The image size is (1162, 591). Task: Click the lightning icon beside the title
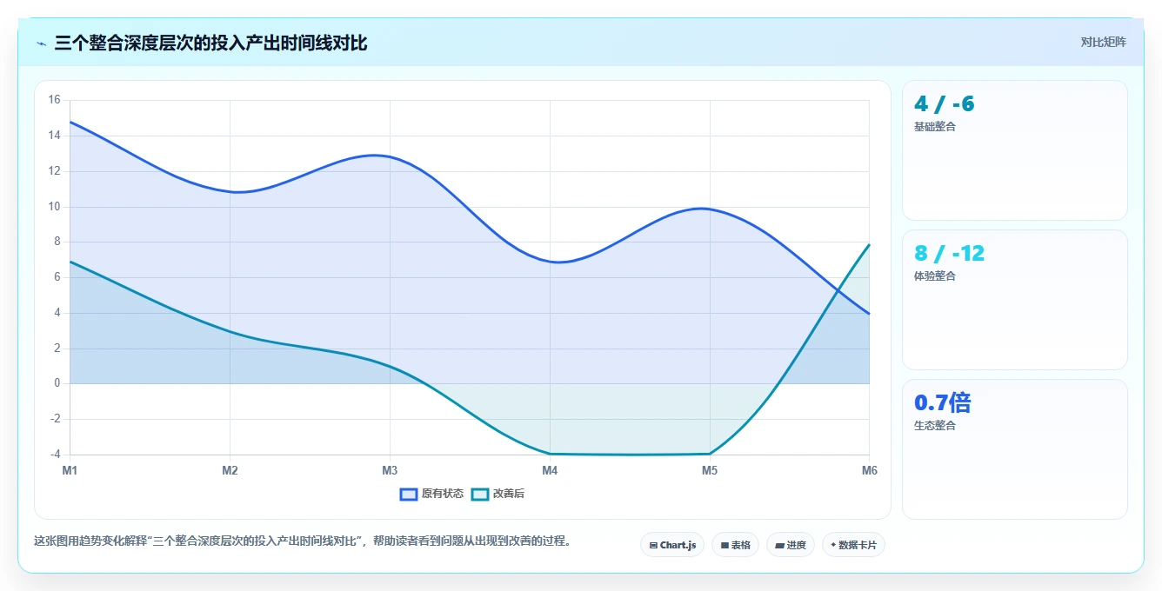tap(41, 43)
